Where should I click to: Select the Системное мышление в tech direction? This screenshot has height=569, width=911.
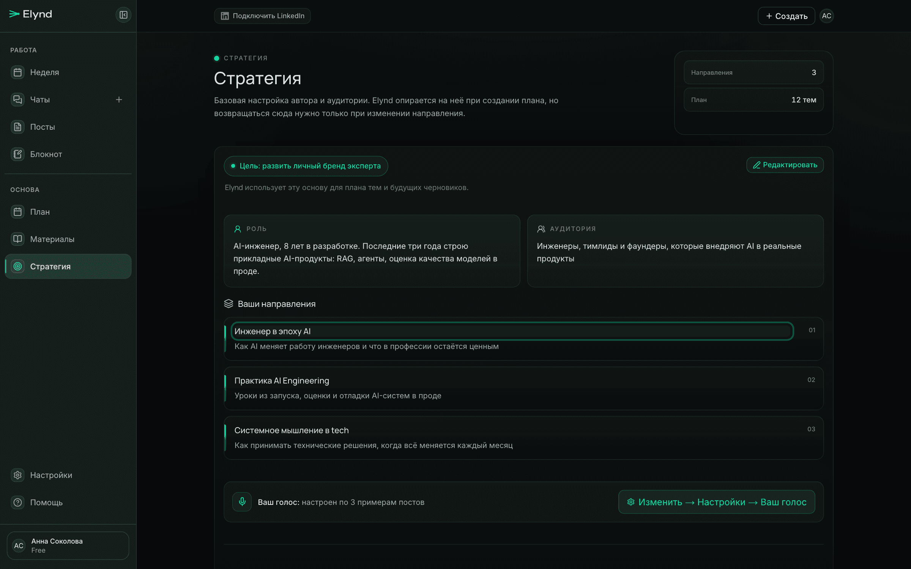[523, 438]
